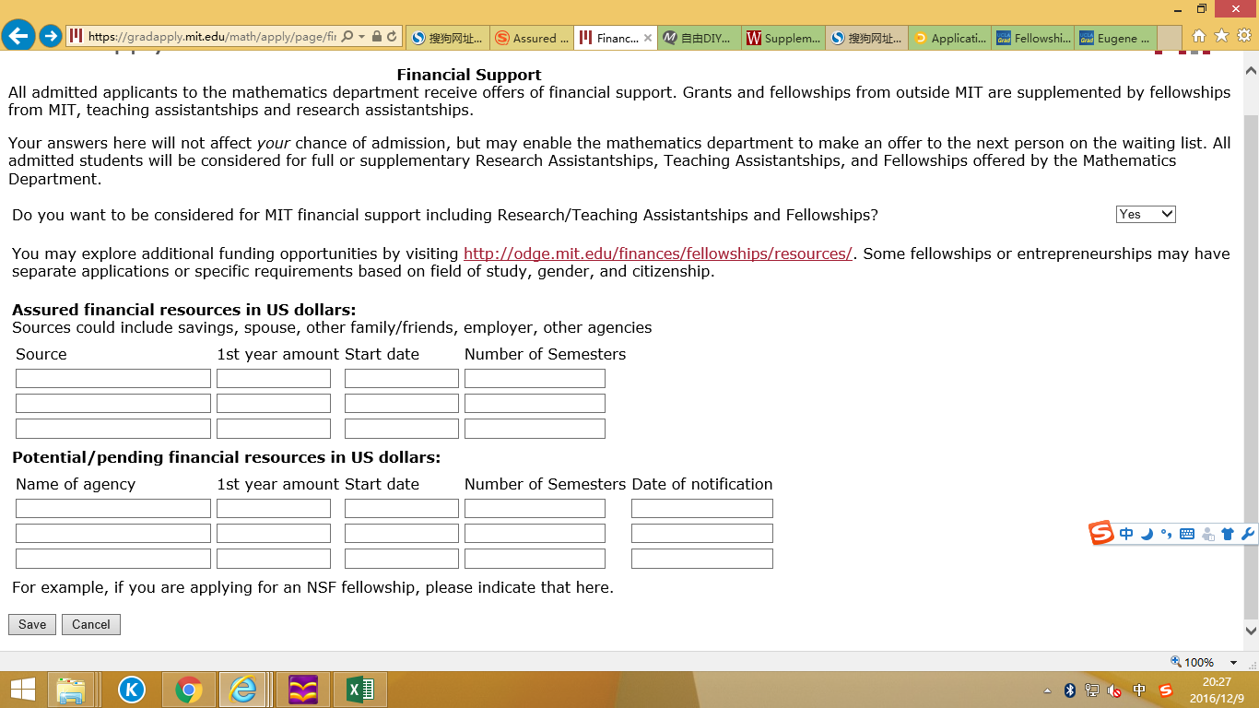Screen dimensions: 1259x708
Task: Open the MIT financial support Yes dropdown
Action: tap(1146, 214)
